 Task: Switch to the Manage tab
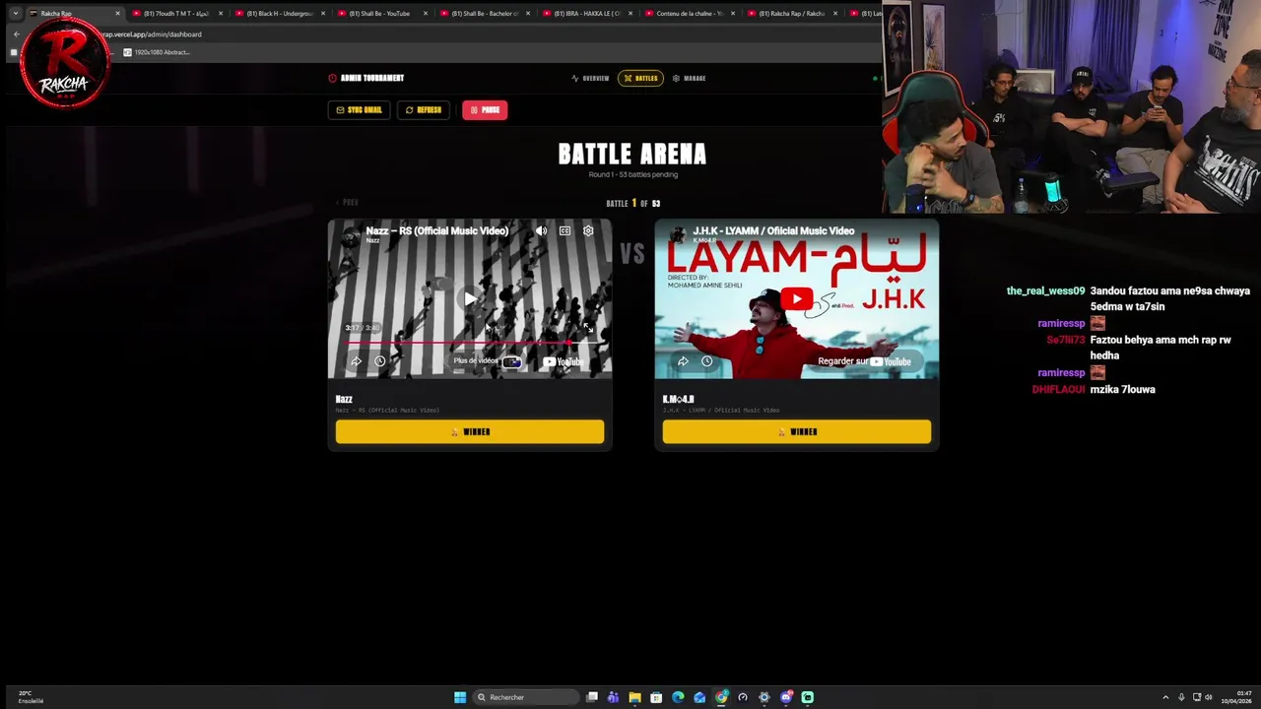coord(690,78)
